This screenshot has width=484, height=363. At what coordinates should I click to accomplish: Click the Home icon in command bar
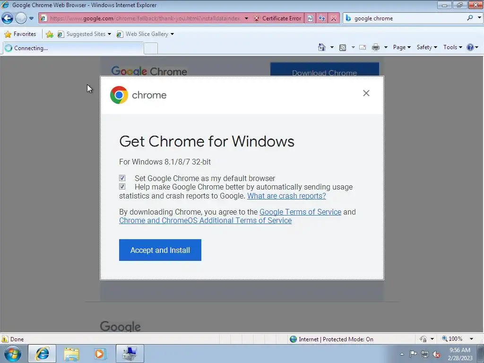[x=321, y=47]
